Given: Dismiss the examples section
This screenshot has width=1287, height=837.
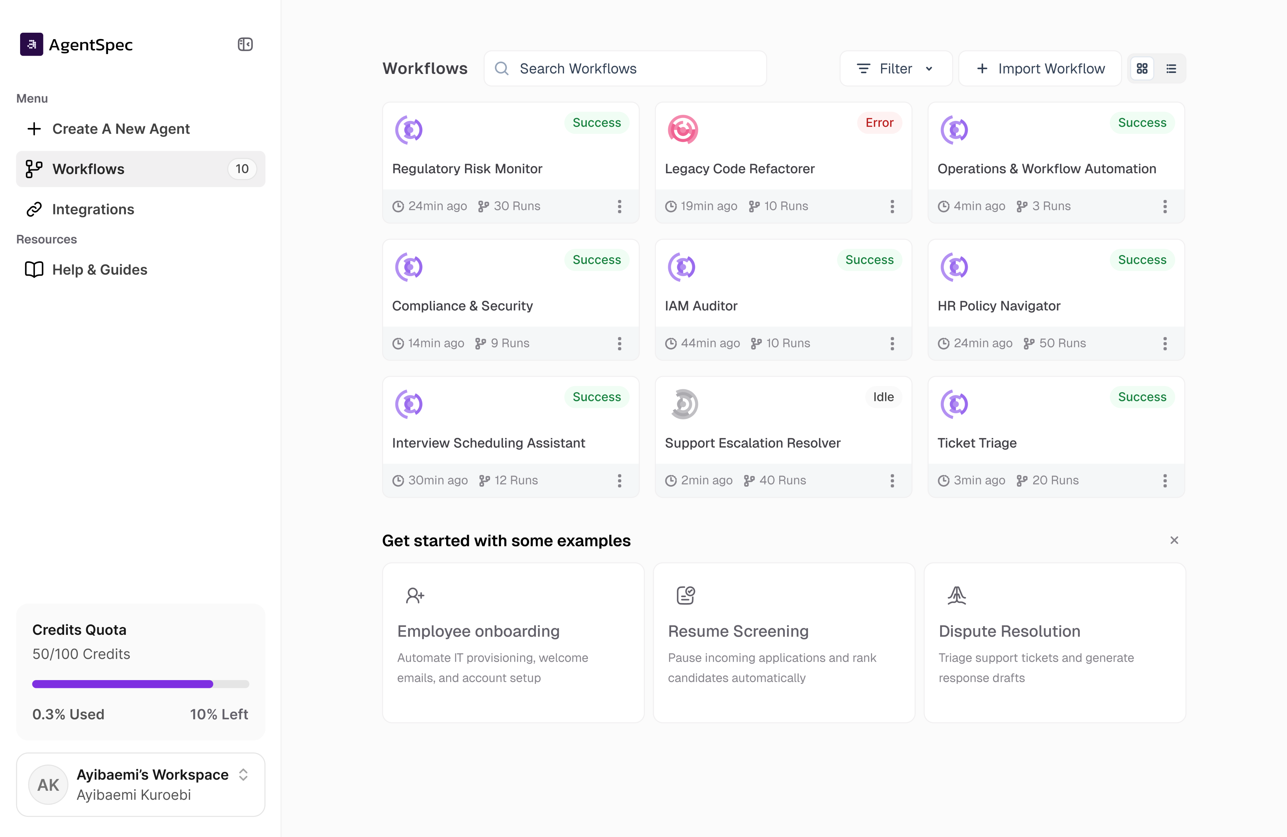Looking at the screenshot, I should pyautogui.click(x=1174, y=540).
